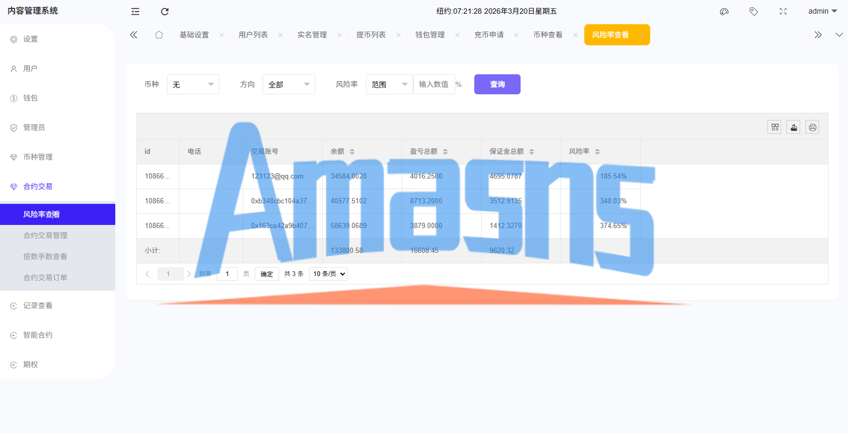Click the 查询 button
Viewport: 848px width, 433px height.
pos(497,84)
